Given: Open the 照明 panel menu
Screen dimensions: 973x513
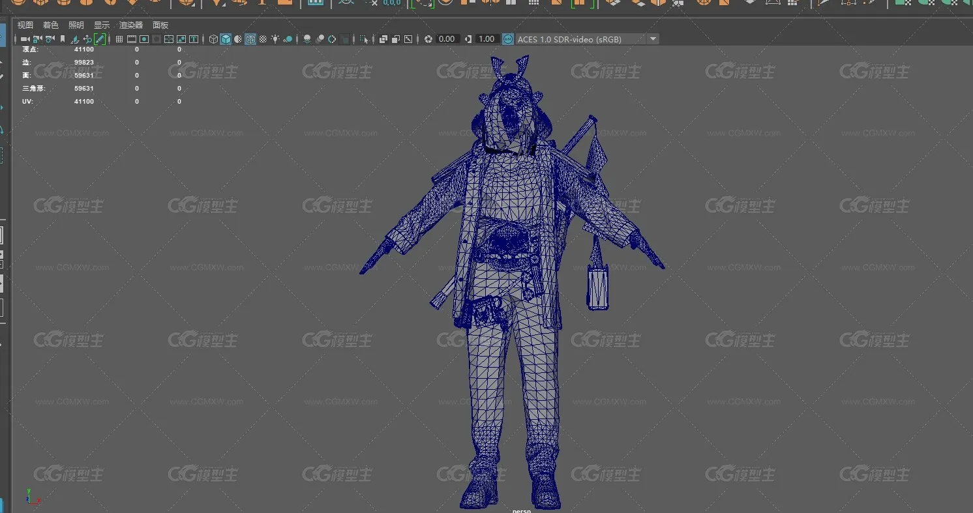Looking at the screenshot, I should pyautogui.click(x=76, y=25).
